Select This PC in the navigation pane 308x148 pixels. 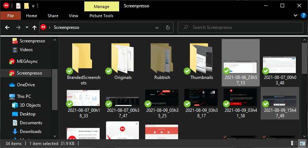pos(20,96)
